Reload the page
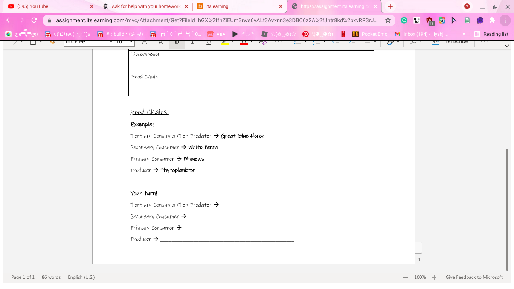This screenshot has width=514, height=289. (34, 20)
